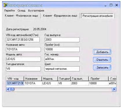Click the right scroll arrow of the table
This screenshot has height=108, width=122.
pyautogui.click(x=114, y=89)
